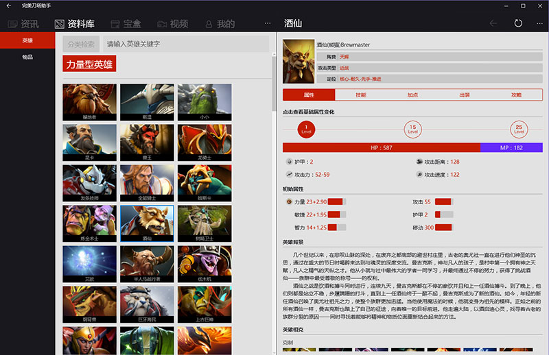Viewport: 549px width, 355px height.
Task: Select hero 伐木机 Timbersaw portrait
Action: pos(205,264)
